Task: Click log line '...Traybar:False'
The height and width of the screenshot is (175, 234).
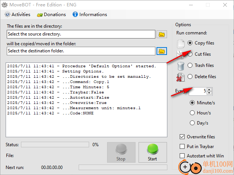Action: [55, 92]
